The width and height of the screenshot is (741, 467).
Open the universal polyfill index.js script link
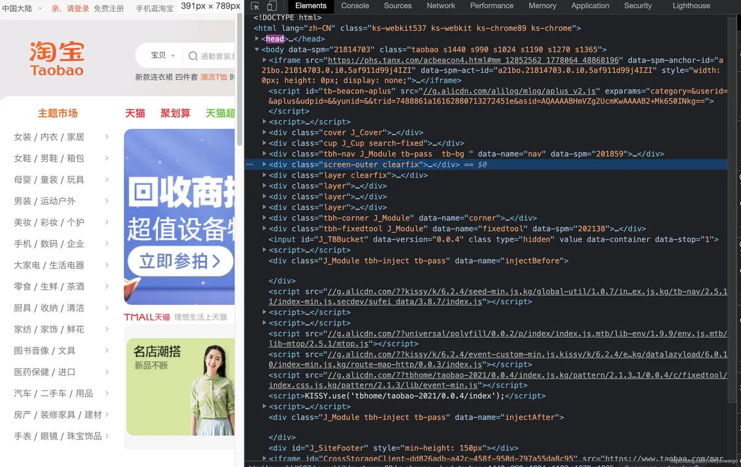pos(499,339)
